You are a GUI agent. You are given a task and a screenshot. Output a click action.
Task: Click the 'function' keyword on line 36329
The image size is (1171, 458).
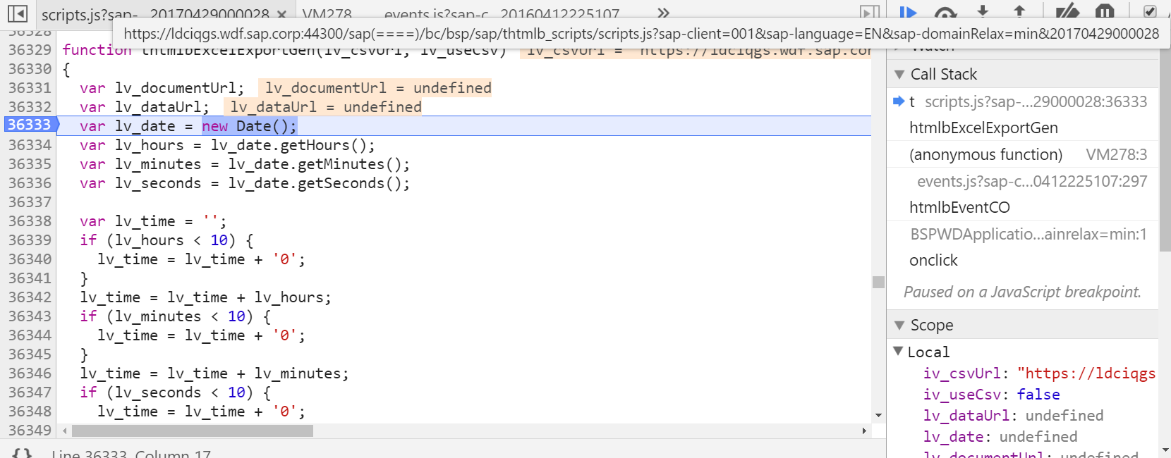[97, 50]
